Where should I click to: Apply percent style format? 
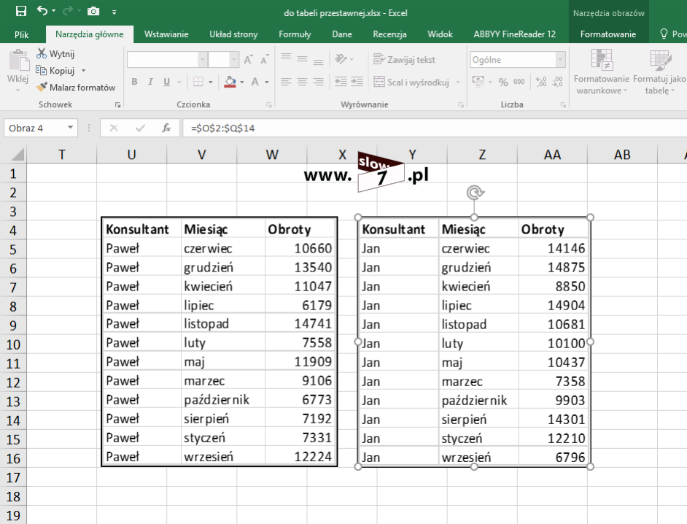(x=503, y=82)
